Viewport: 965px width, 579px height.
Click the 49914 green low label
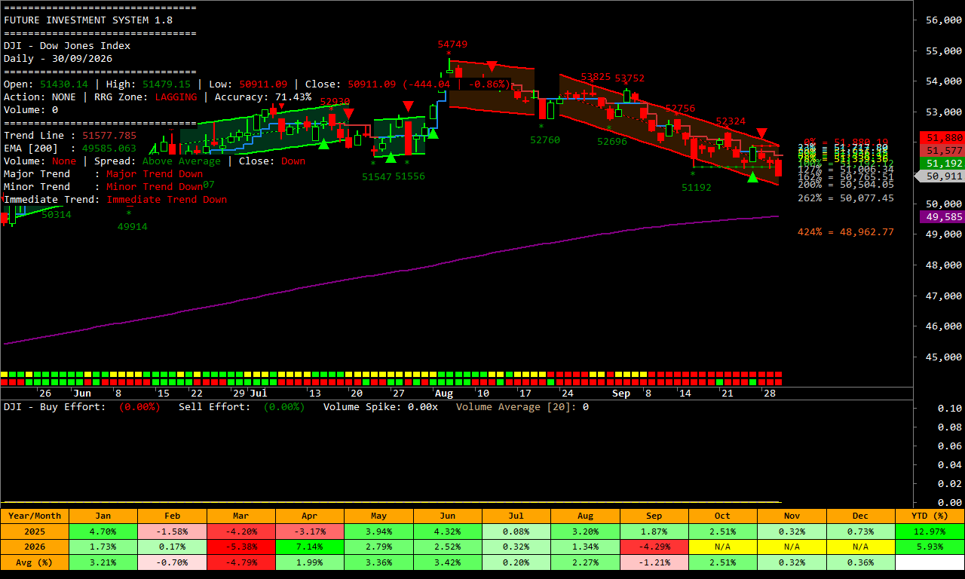coord(132,226)
